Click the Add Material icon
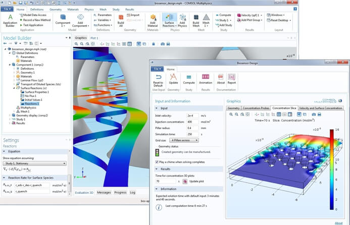Screen dimensions: 350x225 coord(153,21)
